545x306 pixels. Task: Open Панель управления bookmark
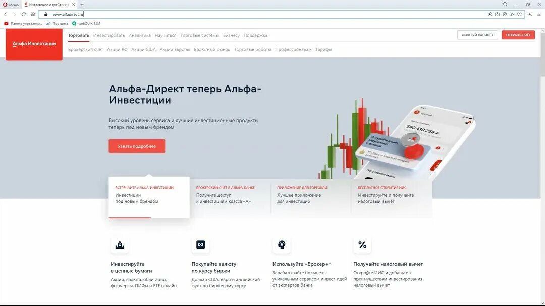click(23, 24)
